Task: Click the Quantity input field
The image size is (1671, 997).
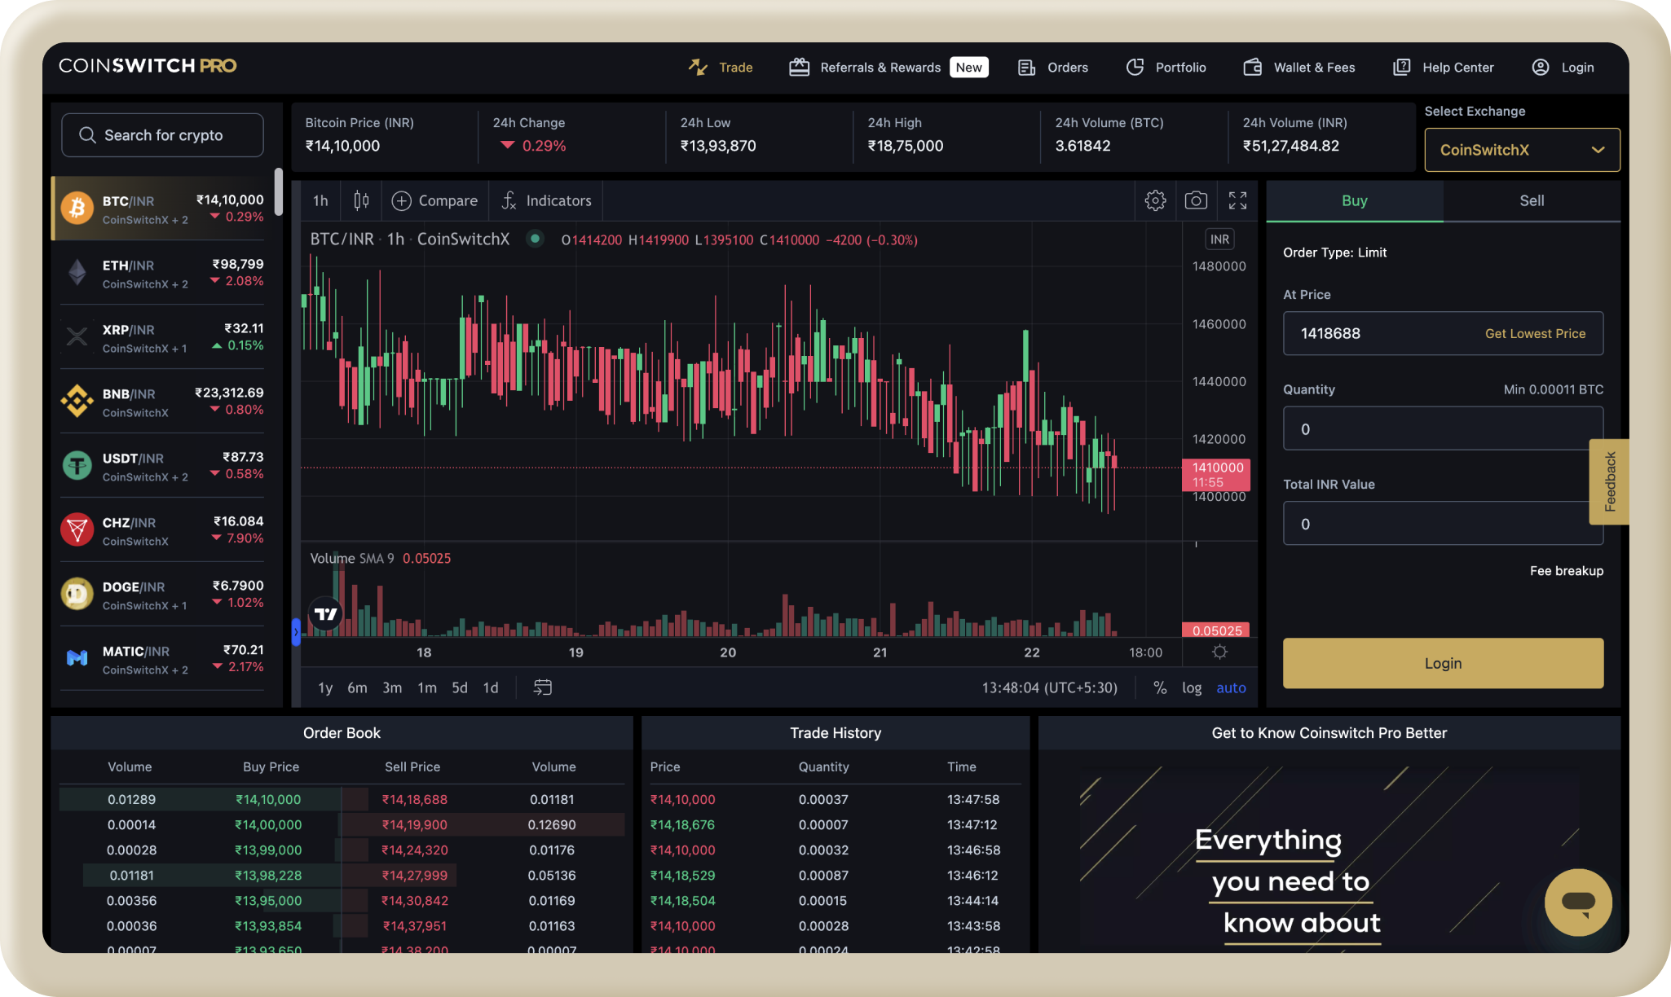Action: tap(1443, 428)
